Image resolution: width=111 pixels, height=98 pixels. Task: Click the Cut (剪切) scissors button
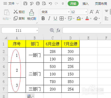click(x=19, y=12)
